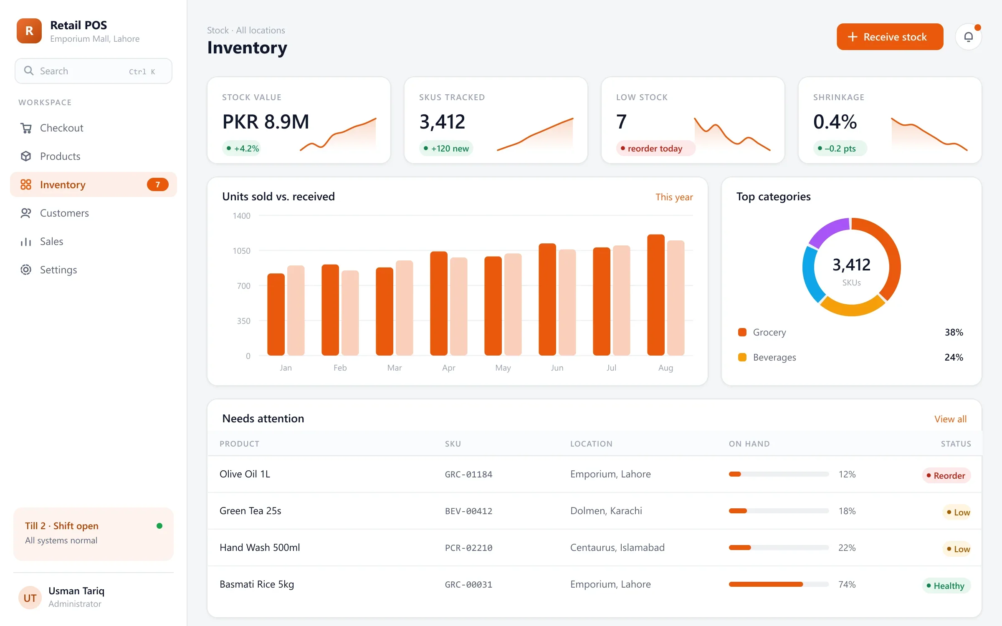Click the green shift status dot

(159, 526)
